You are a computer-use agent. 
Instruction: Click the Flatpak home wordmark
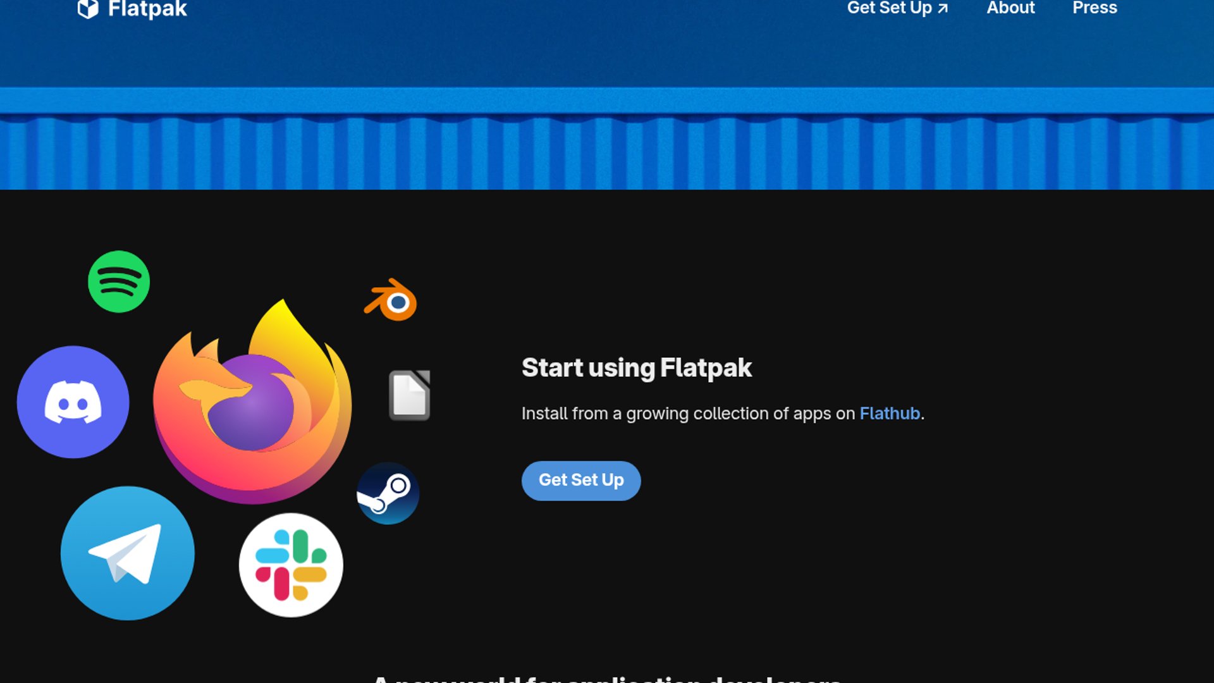pyautogui.click(x=147, y=9)
